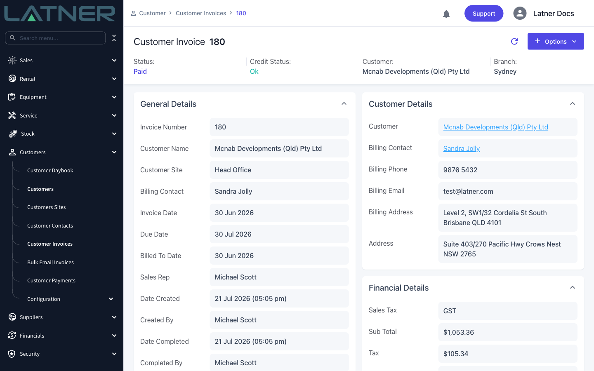Expand the Suppliers menu chevron
Image resolution: width=594 pixels, height=371 pixels.
click(114, 317)
